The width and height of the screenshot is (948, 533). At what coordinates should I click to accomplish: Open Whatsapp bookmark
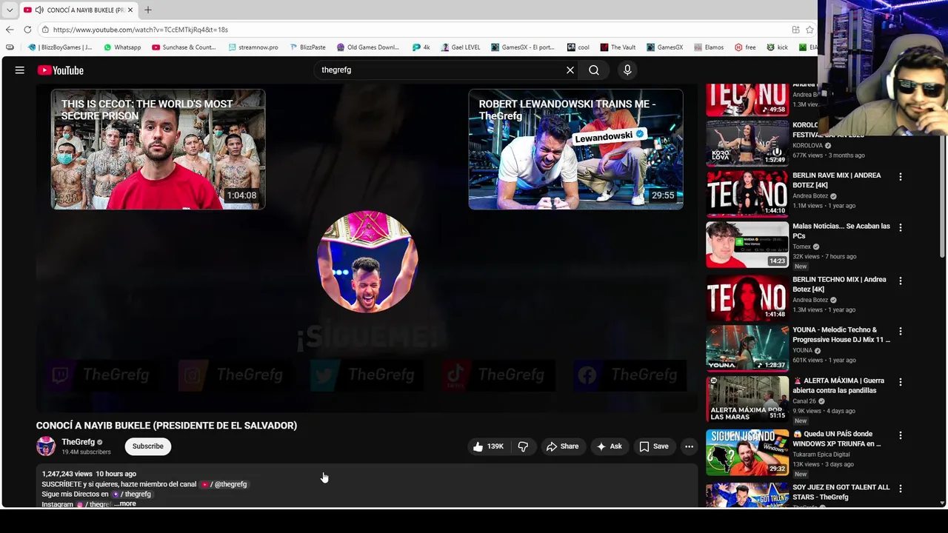coord(122,47)
